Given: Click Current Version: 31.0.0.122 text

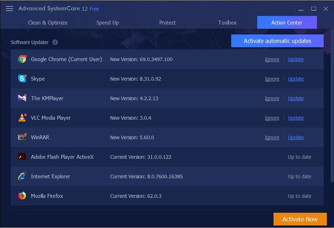Looking at the screenshot, I should tap(140, 157).
